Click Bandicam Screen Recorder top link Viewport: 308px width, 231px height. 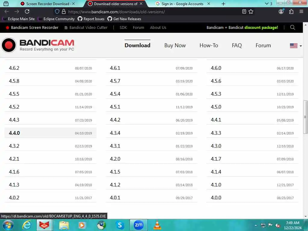[x=32, y=27]
